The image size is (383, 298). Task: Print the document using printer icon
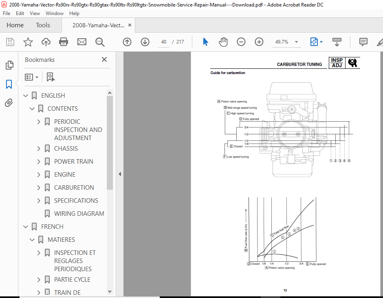coord(64,42)
